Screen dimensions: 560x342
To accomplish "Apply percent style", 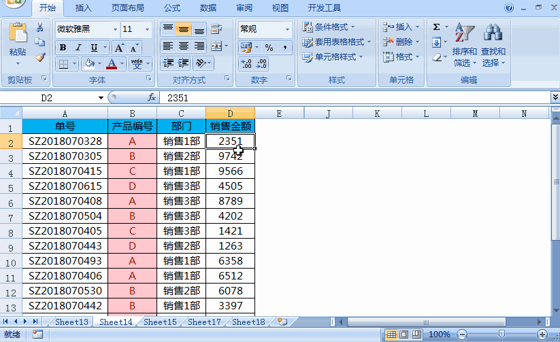I will tap(269, 47).
